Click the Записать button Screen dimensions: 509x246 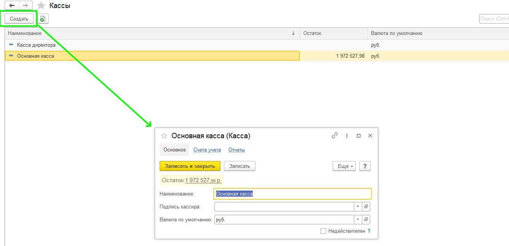pyautogui.click(x=239, y=166)
